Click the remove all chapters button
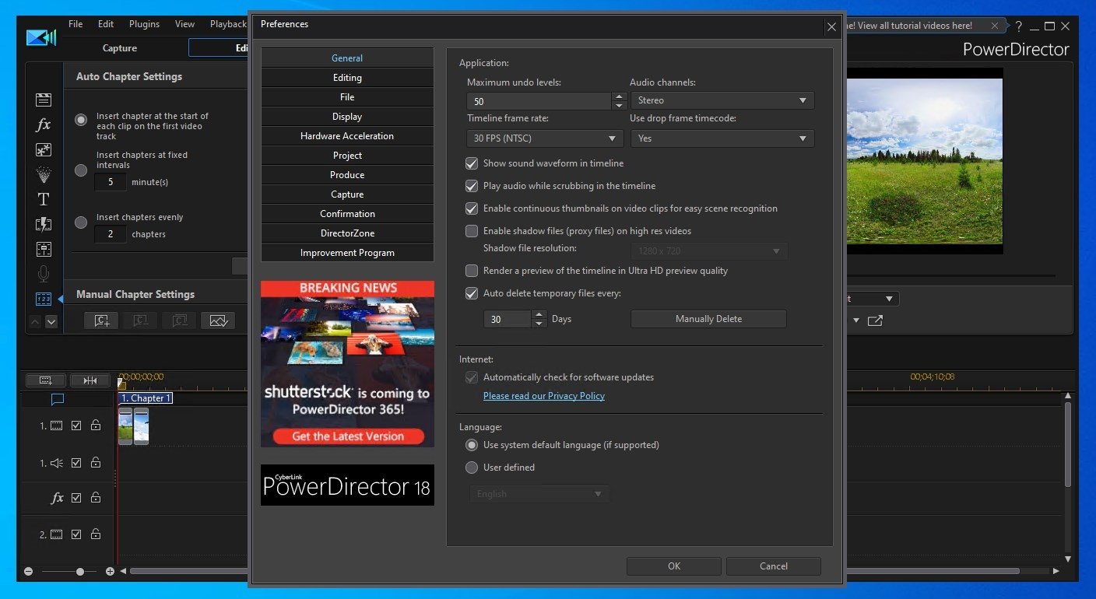The width and height of the screenshot is (1096, 599). (x=180, y=320)
